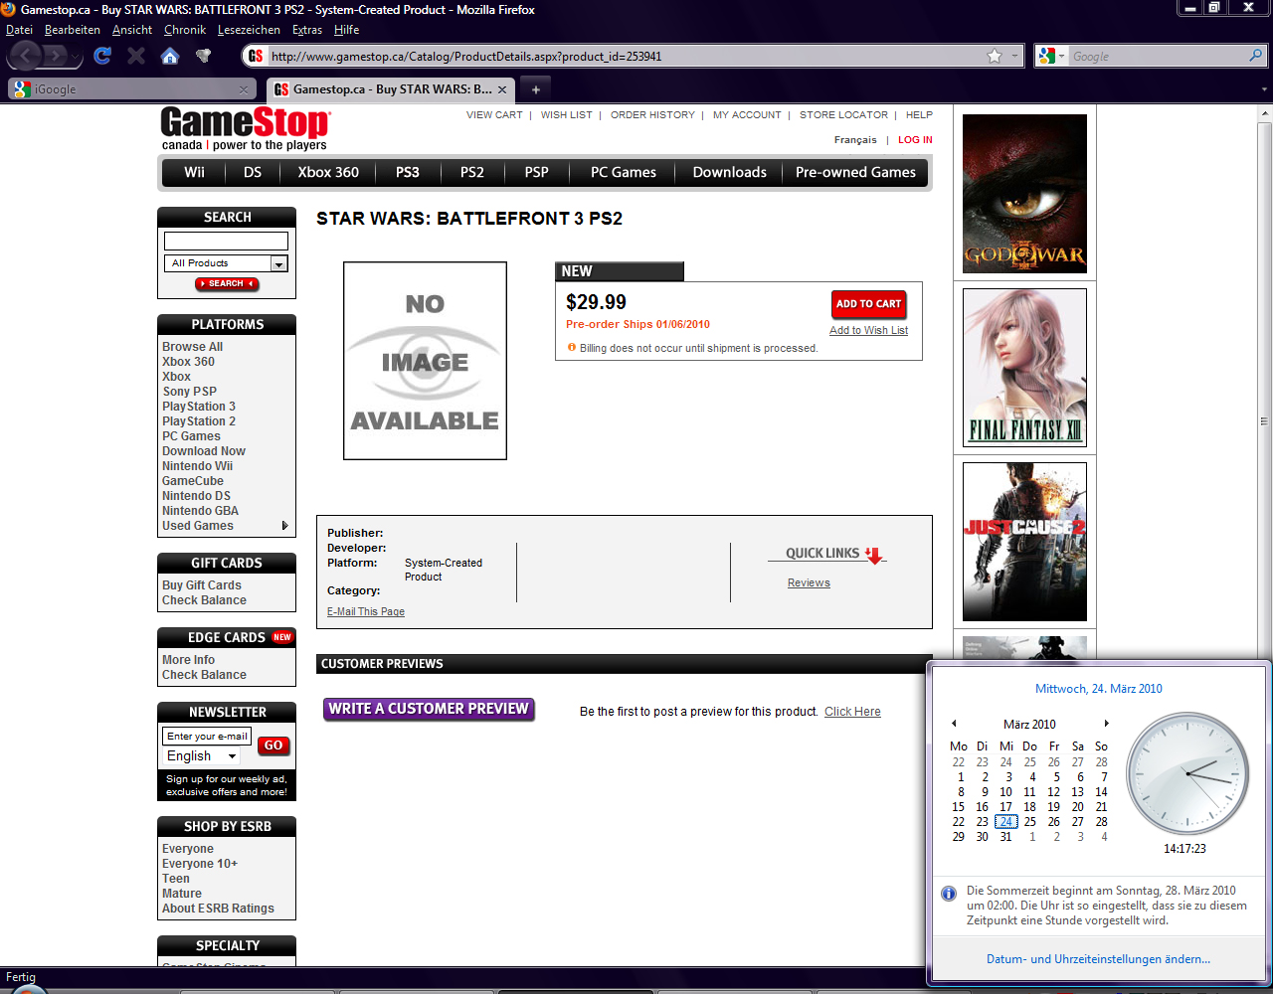Open the PS3 navigation tab
Screen dimensions: 1273x994
tap(408, 172)
